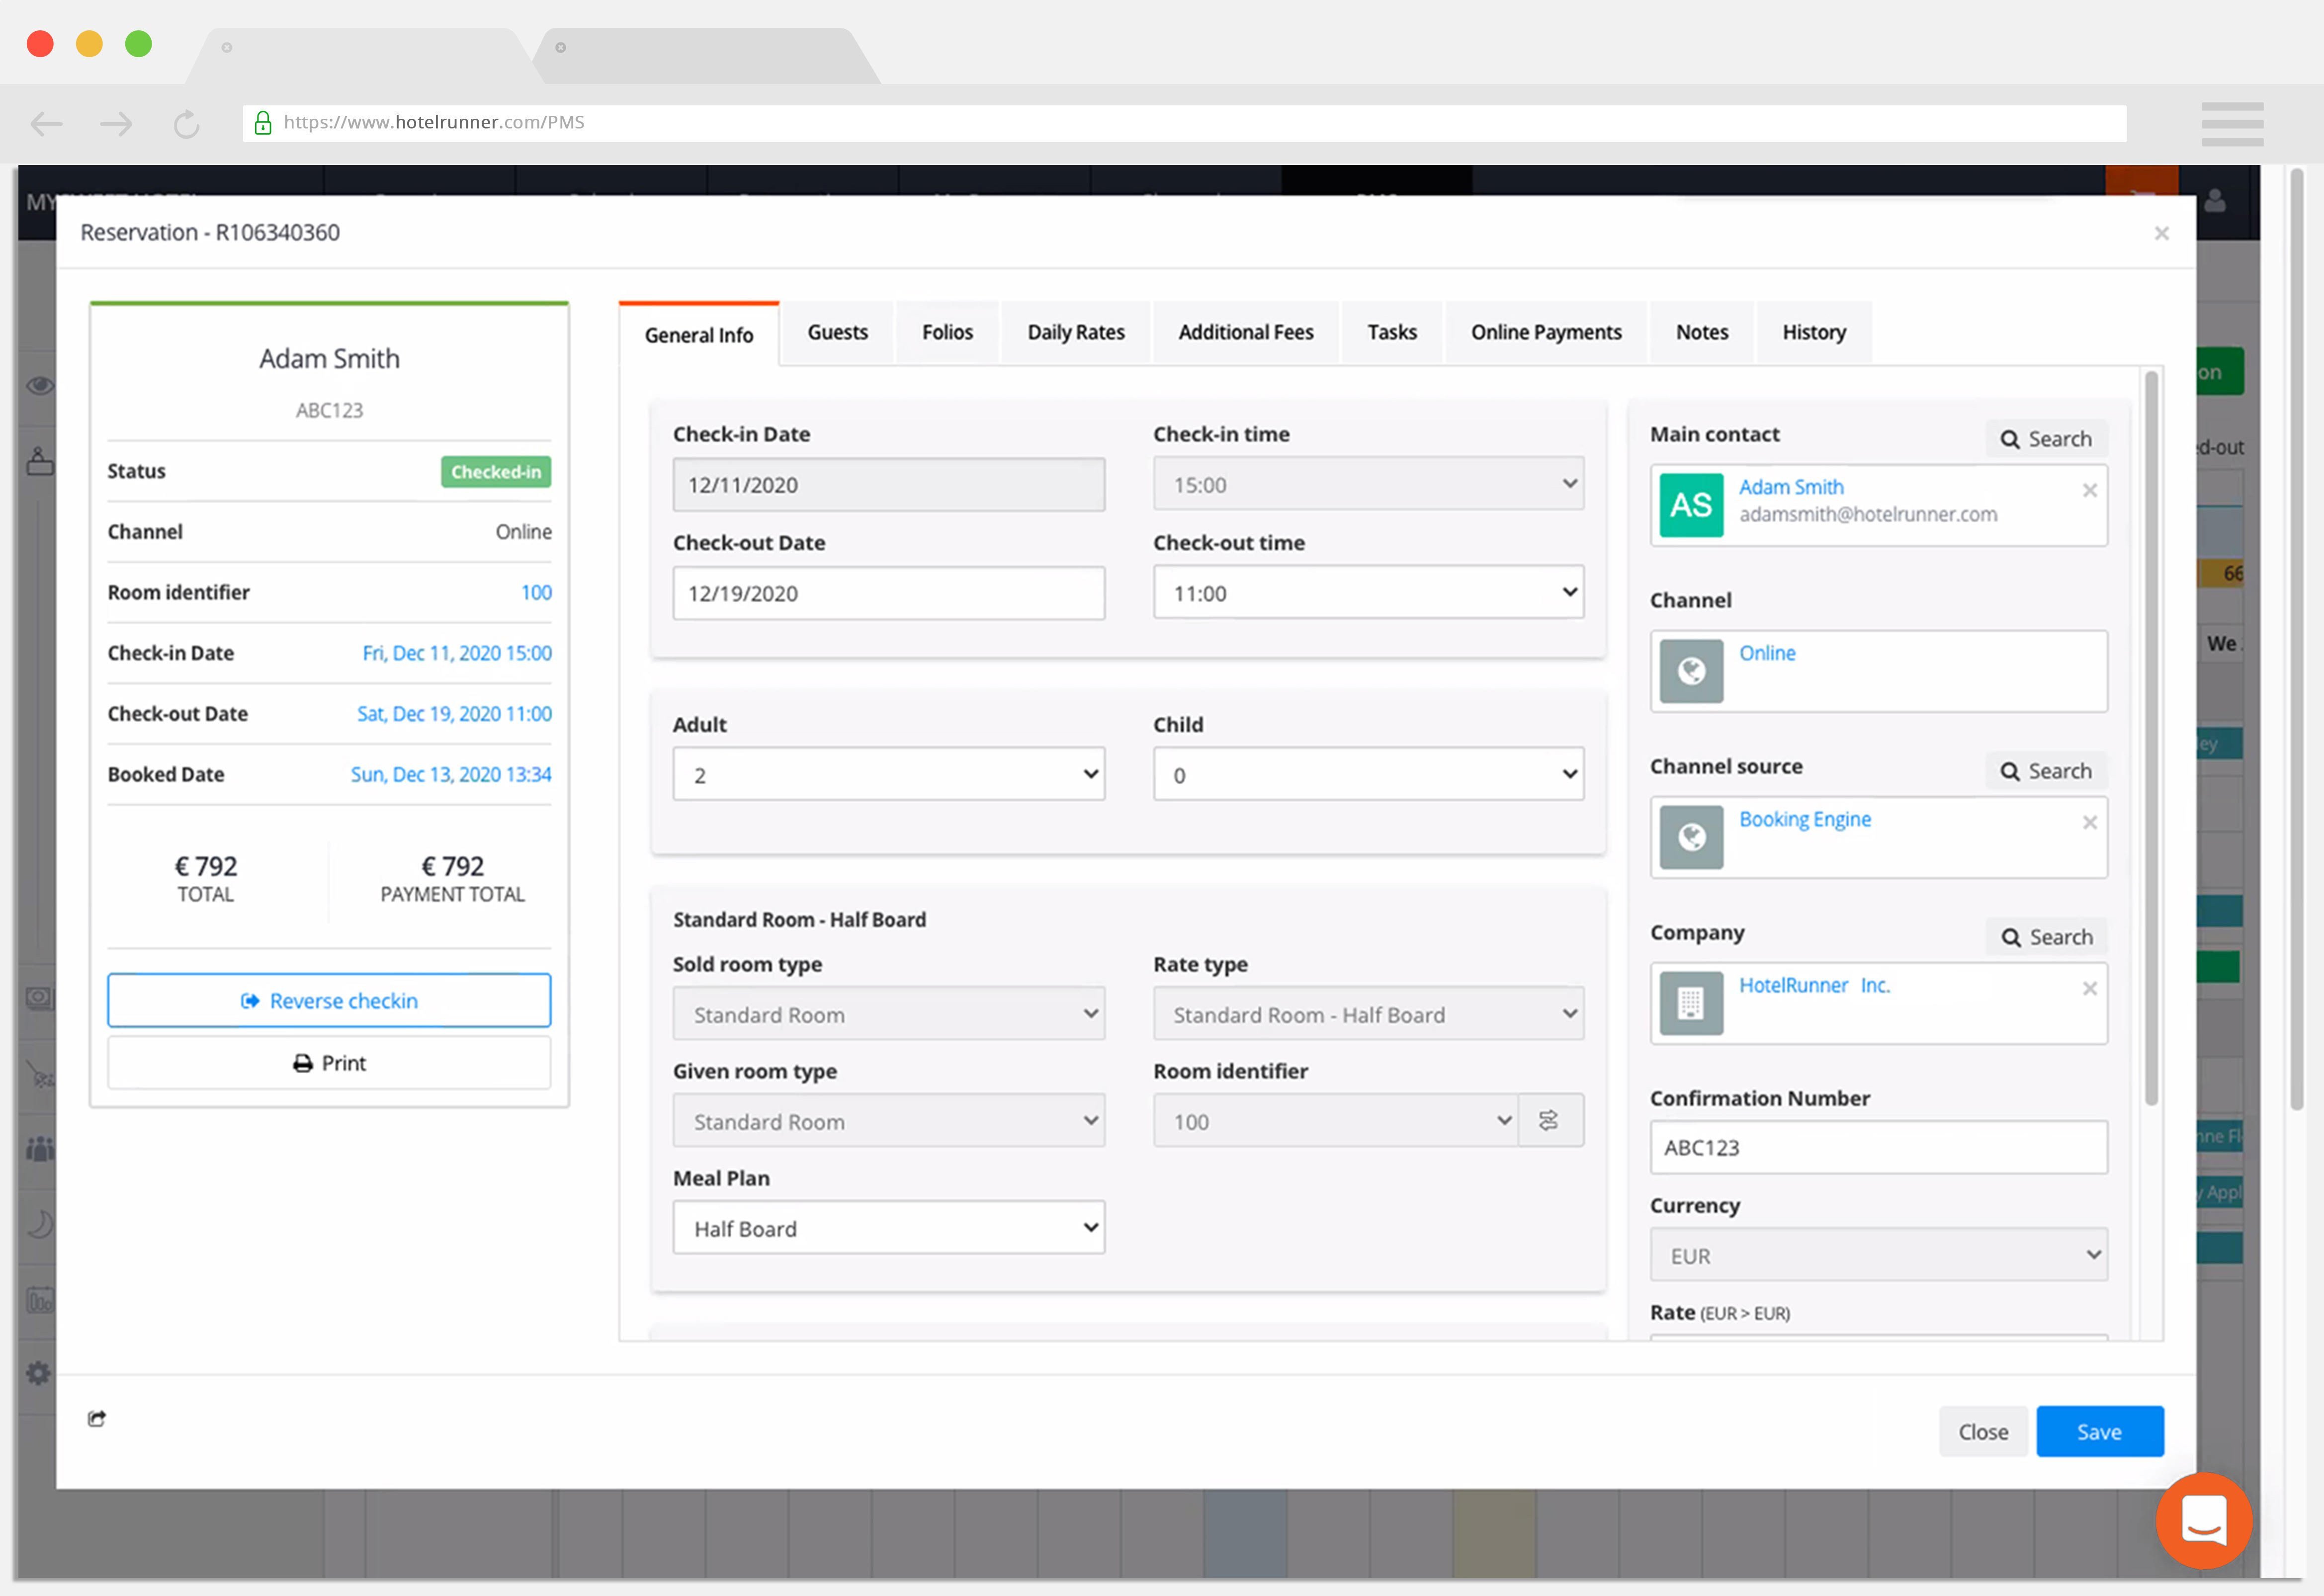Viewport: 2324px width, 1596px height.
Task: Click the Confirmation Number input field
Action: 1878,1148
